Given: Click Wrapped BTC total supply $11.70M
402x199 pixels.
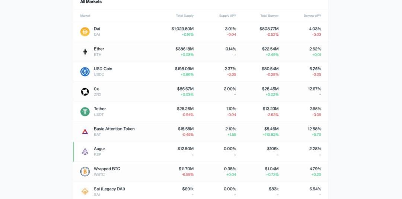Looking at the screenshot, I should coord(186,169).
